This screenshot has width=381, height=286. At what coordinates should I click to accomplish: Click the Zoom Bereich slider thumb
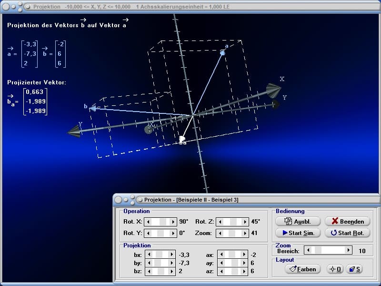coord(318,250)
